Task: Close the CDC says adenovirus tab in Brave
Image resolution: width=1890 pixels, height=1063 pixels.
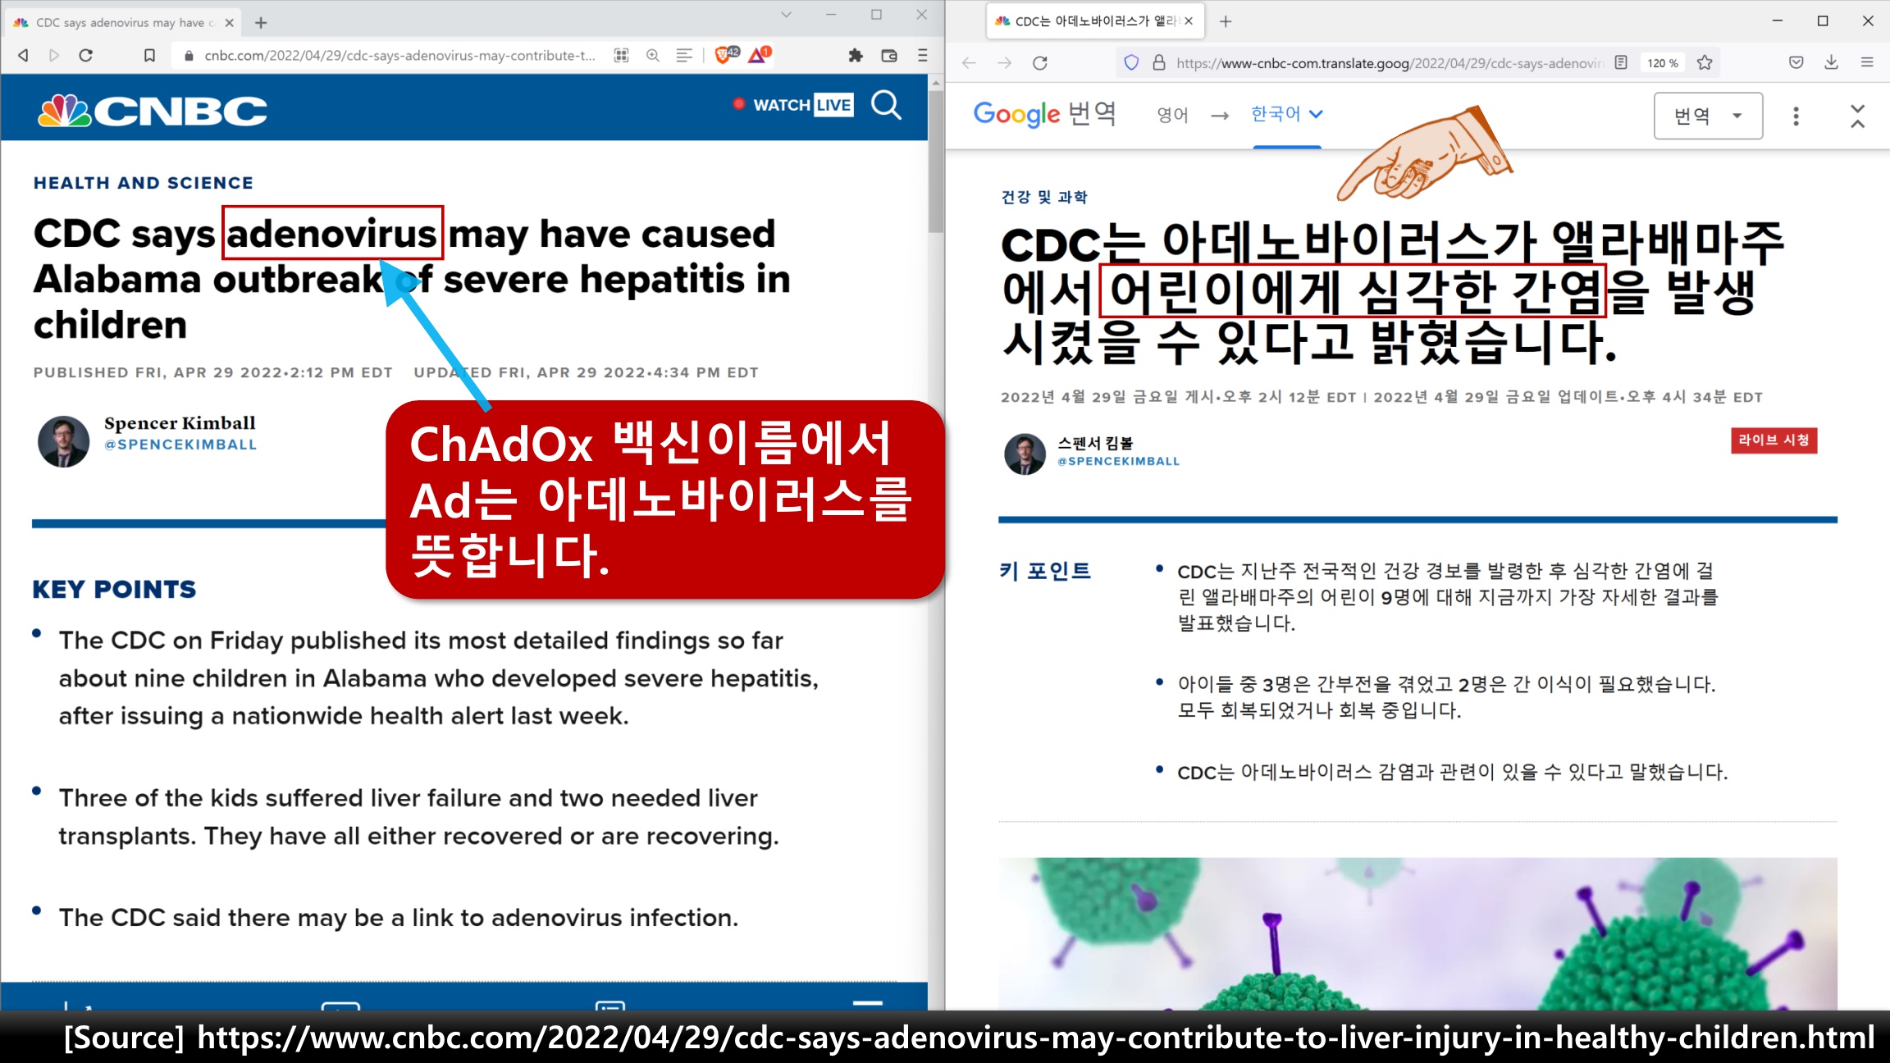Action: click(x=229, y=22)
